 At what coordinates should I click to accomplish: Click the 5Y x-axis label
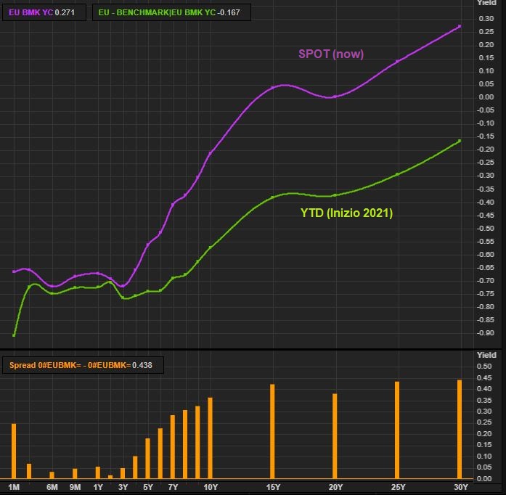tap(148, 487)
